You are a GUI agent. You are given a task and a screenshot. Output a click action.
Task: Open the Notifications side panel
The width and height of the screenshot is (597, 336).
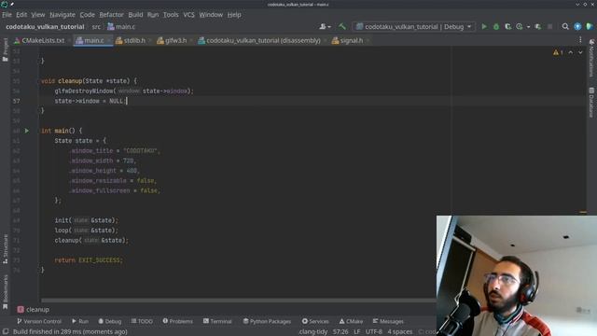(591, 58)
